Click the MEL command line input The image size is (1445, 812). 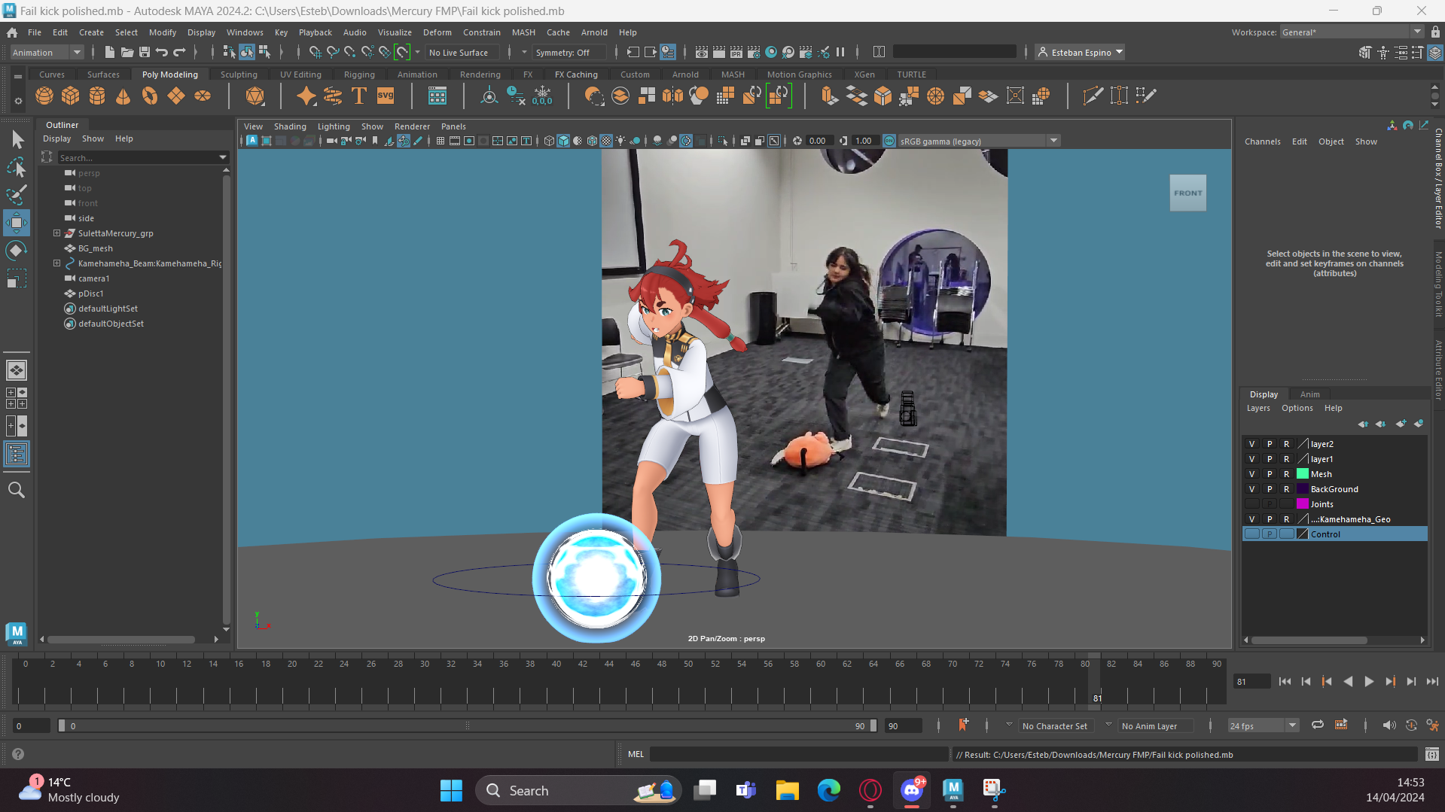[x=798, y=754]
